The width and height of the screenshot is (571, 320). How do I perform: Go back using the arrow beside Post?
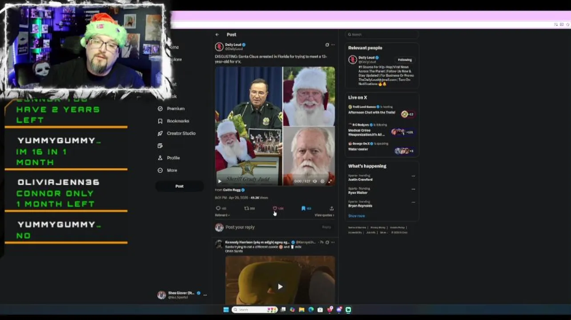point(217,35)
